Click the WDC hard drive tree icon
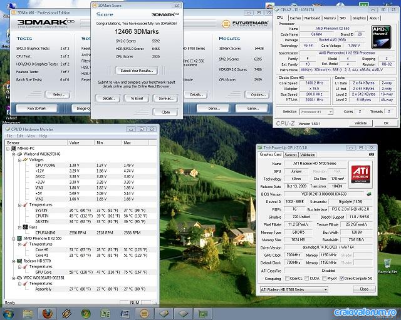 [x=19, y=278]
